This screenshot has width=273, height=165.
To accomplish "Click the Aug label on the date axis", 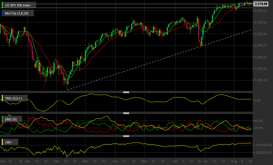I will [x=234, y=161].
